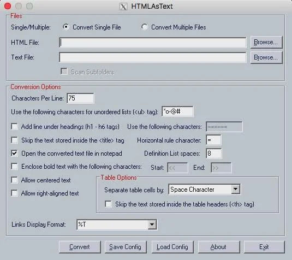Open the About dialog
This screenshot has height=260, width=292.
219,247
